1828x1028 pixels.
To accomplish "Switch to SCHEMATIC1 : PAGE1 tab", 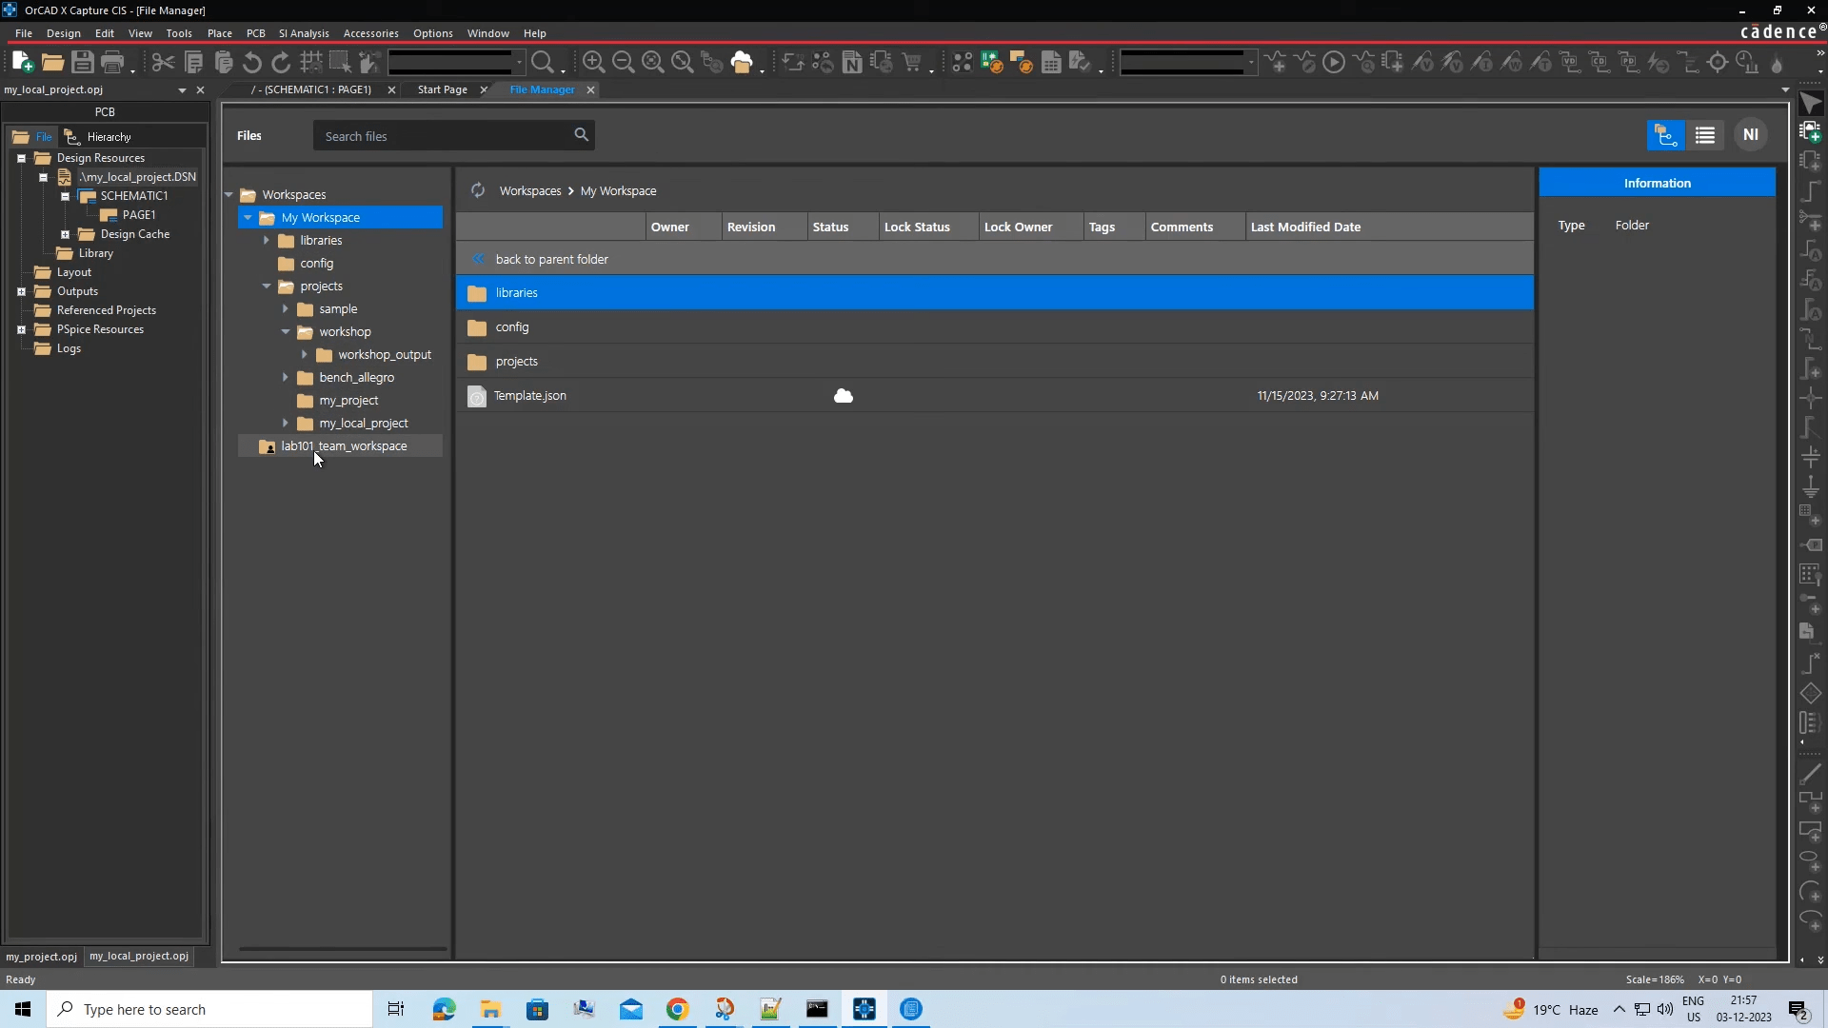I will (310, 89).
